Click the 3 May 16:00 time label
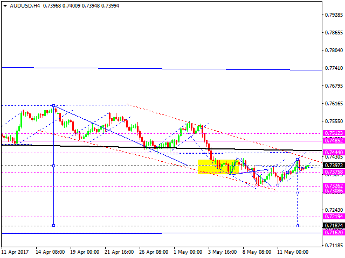Image resolution: width=345 pixels, height=258 pixels. (222, 252)
